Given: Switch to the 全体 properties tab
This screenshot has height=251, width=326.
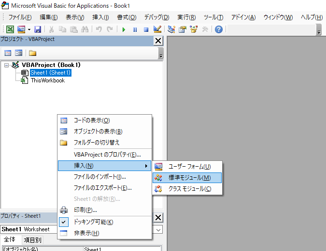Looking at the screenshot, I should [10, 239].
